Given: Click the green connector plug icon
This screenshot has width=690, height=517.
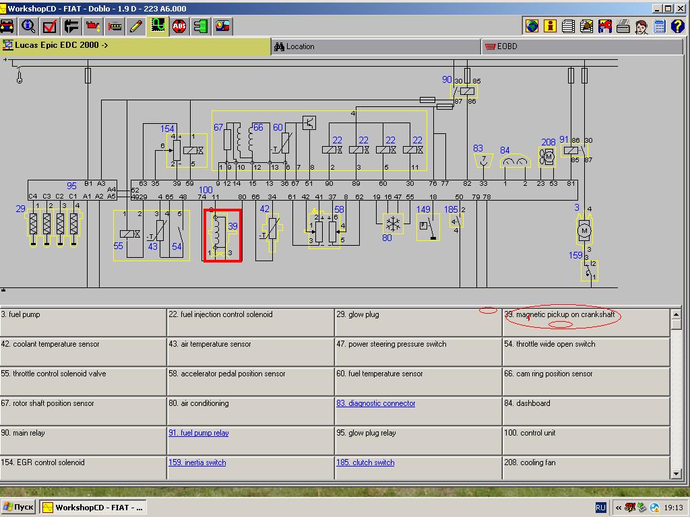Looking at the screenshot, I should [201, 26].
